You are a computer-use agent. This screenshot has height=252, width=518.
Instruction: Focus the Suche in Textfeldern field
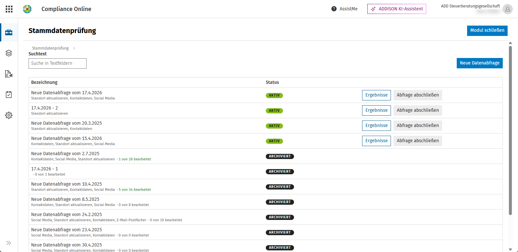57,63
